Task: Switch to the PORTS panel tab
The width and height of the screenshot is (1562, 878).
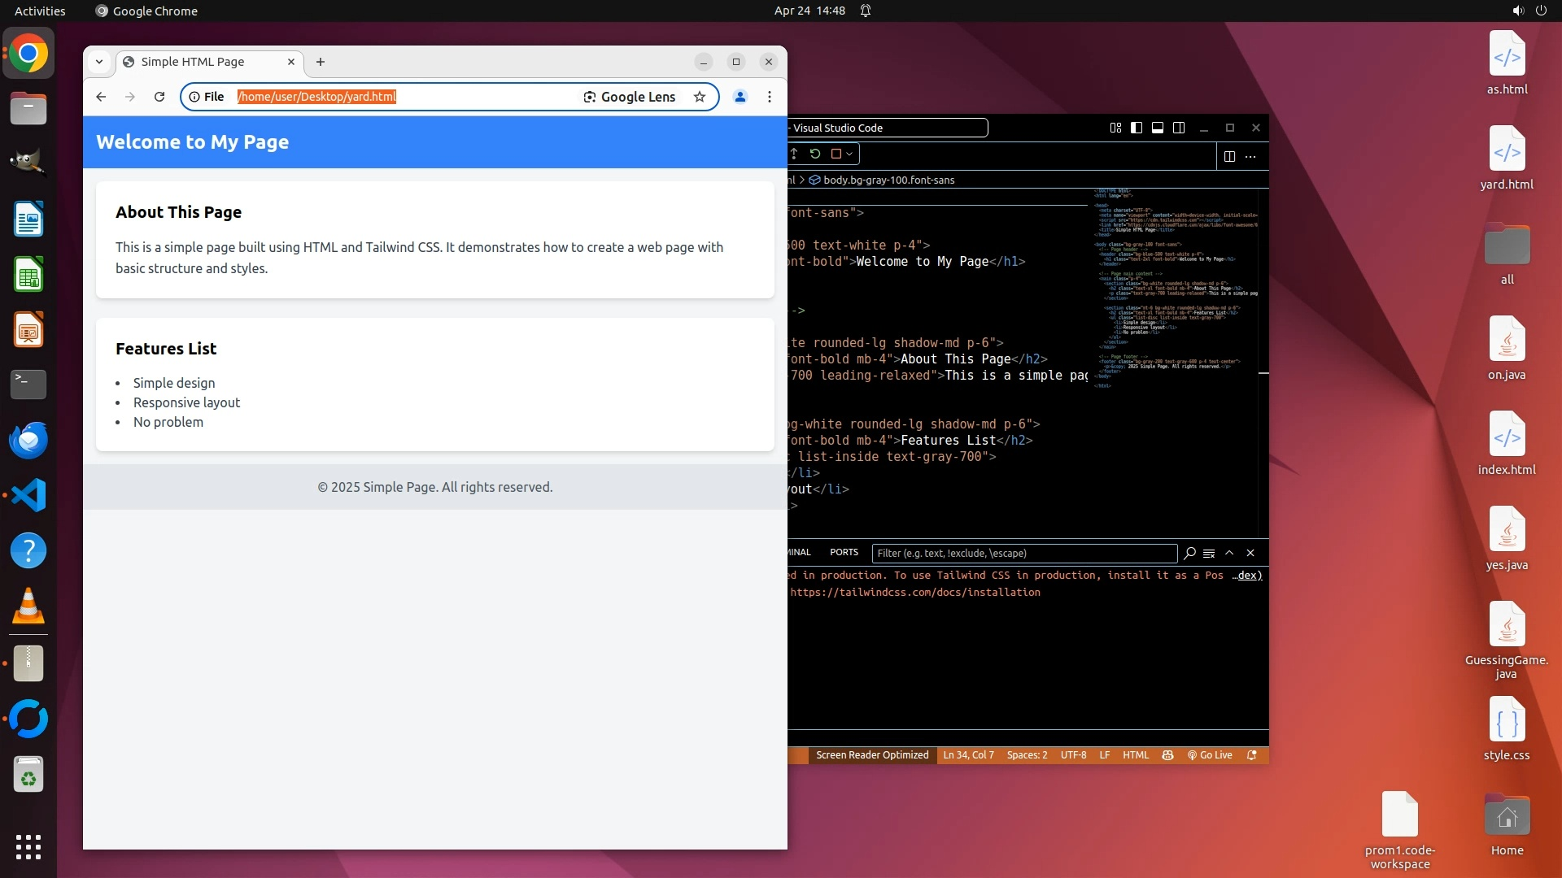Action: (x=844, y=552)
